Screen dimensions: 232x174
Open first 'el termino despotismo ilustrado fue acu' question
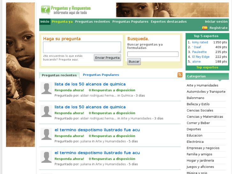(x=97, y=130)
